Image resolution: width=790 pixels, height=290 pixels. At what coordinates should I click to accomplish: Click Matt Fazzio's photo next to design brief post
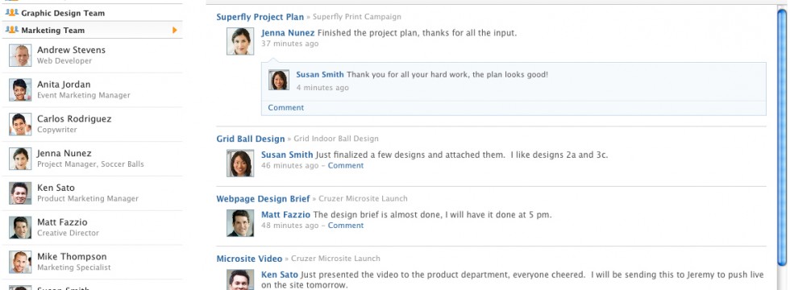click(240, 223)
